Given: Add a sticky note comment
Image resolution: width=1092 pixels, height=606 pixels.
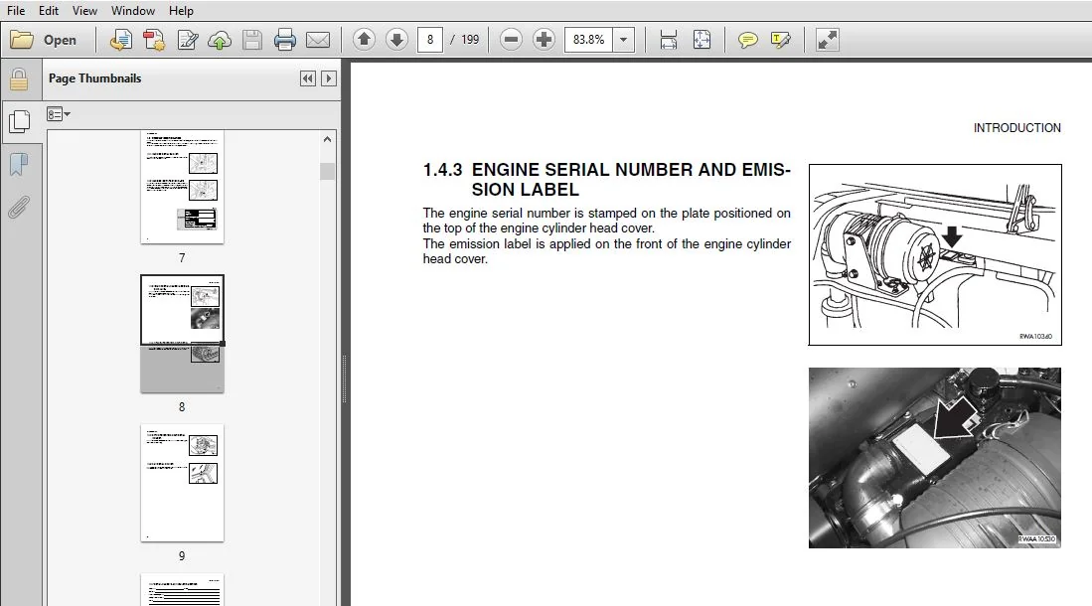Looking at the screenshot, I should (747, 40).
